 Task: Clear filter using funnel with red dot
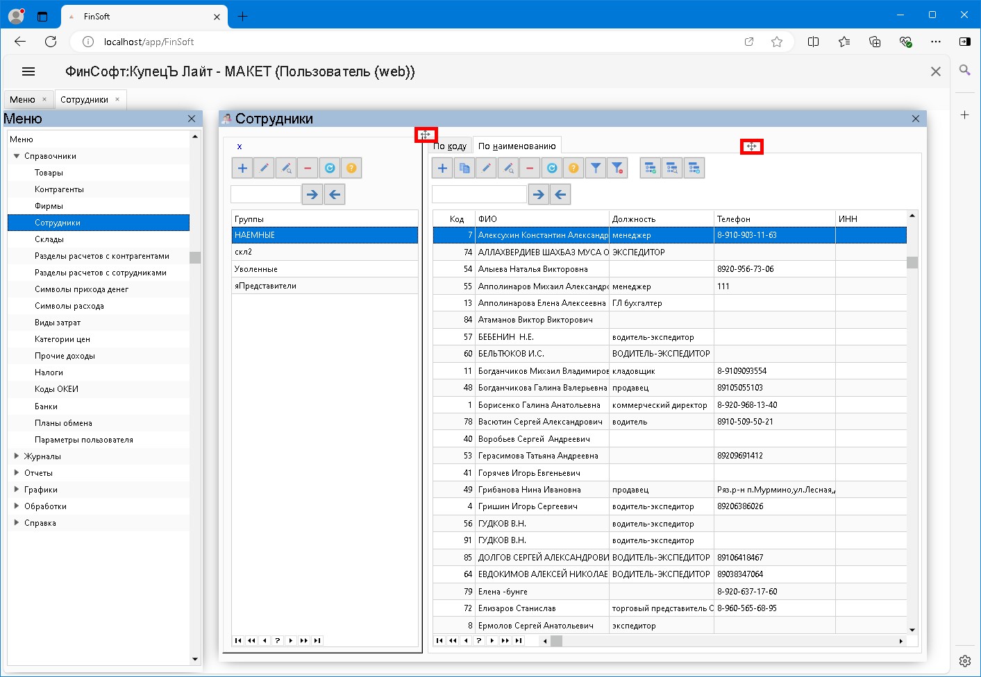tap(617, 168)
